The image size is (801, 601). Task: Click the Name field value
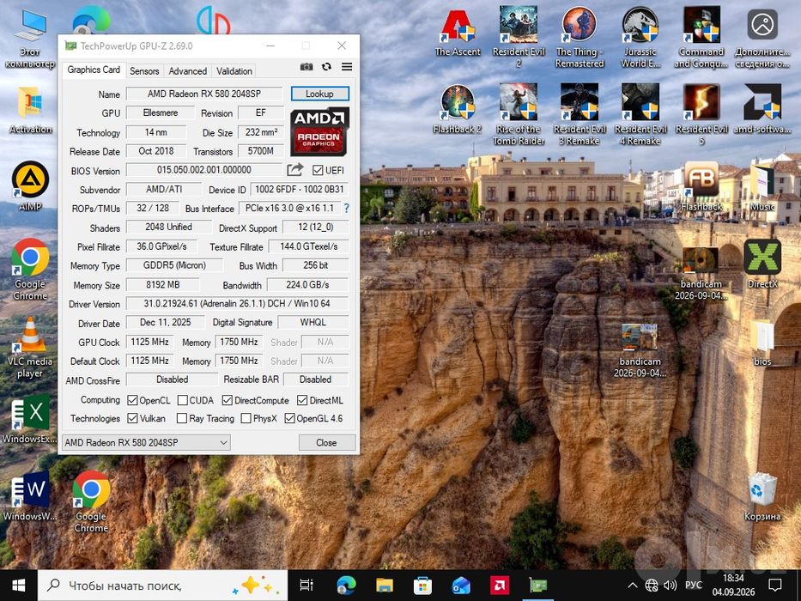(204, 94)
